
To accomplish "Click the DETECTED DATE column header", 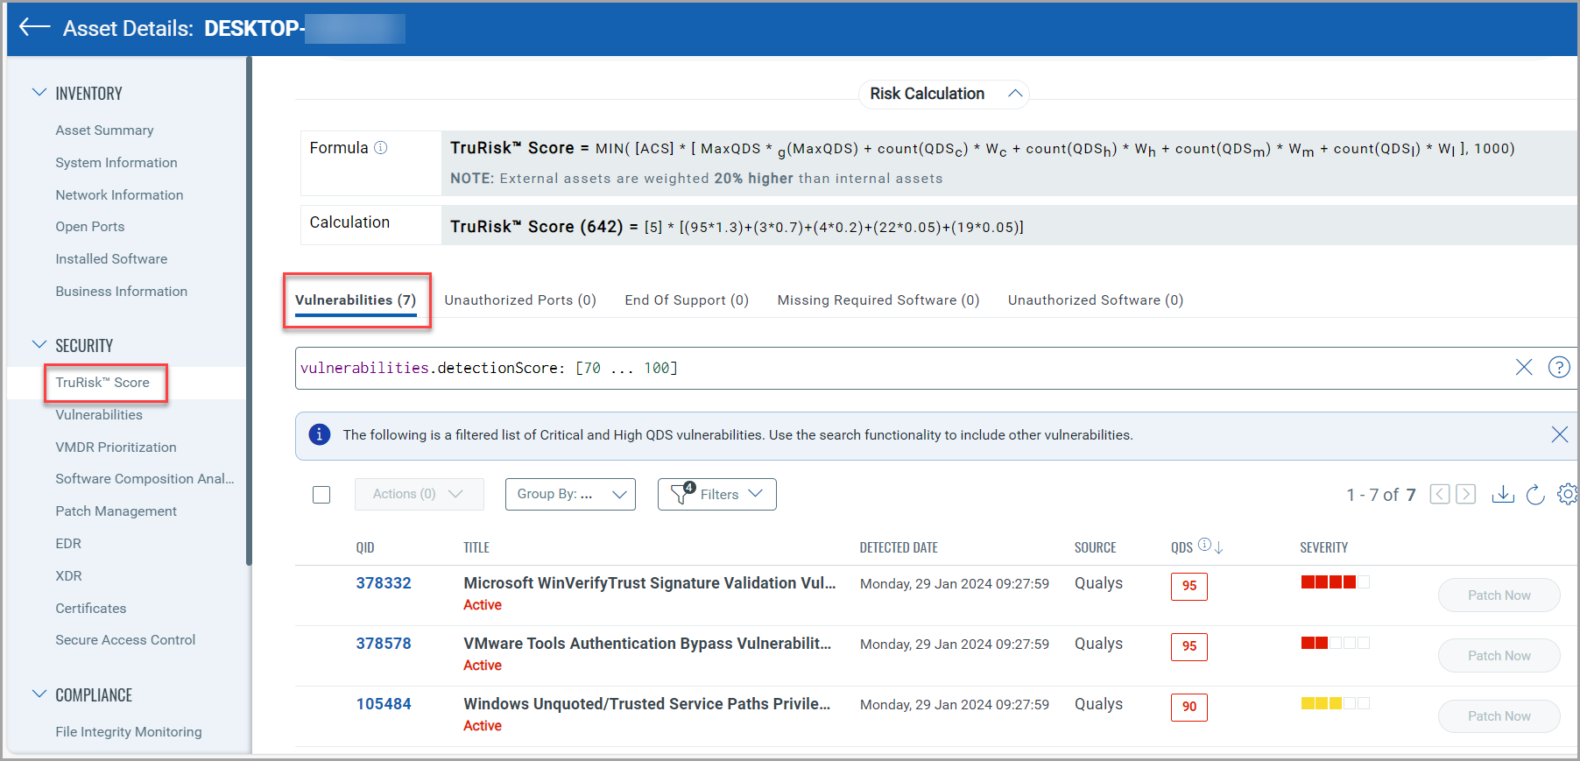I will (x=899, y=547).
